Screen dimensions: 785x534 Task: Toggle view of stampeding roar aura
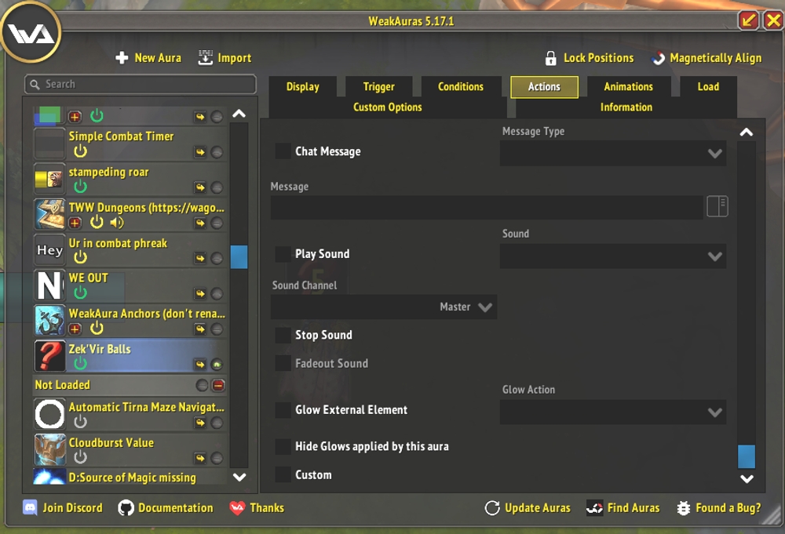pos(217,187)
